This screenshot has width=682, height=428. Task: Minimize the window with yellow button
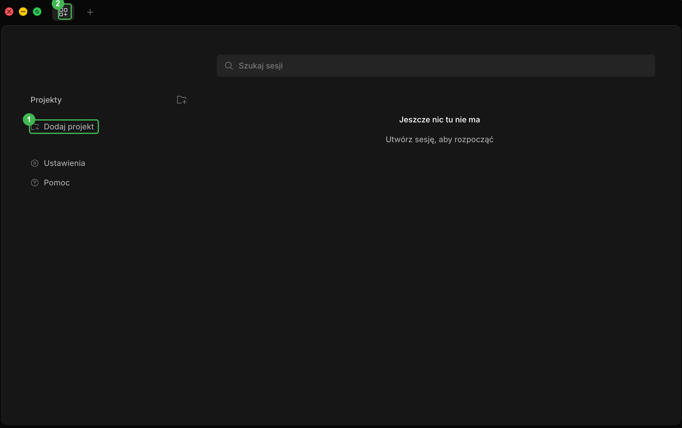tap(23, 12)
